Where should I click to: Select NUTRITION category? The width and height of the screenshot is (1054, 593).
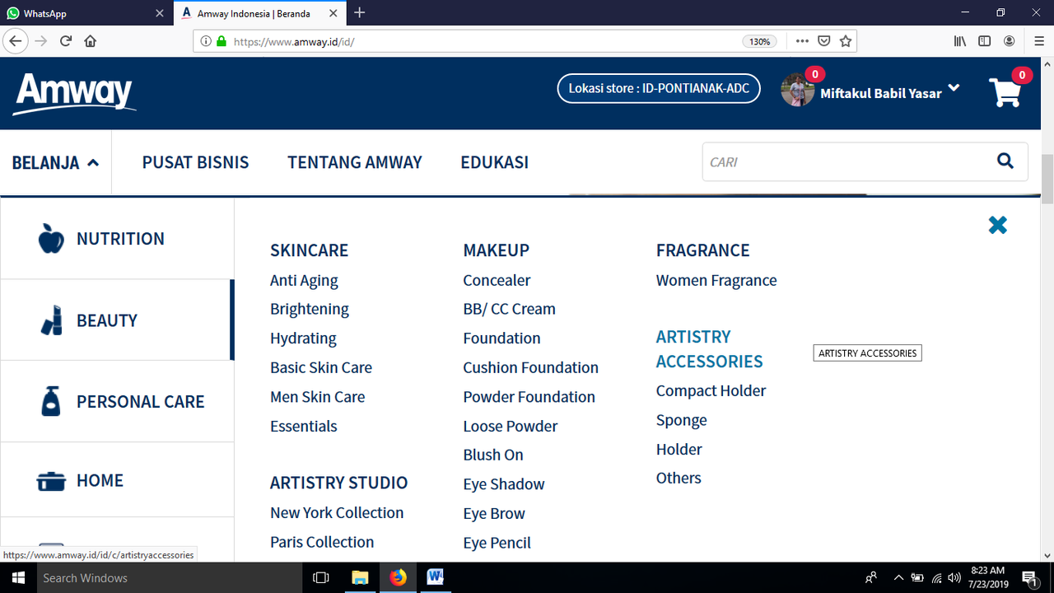[117, 239]
